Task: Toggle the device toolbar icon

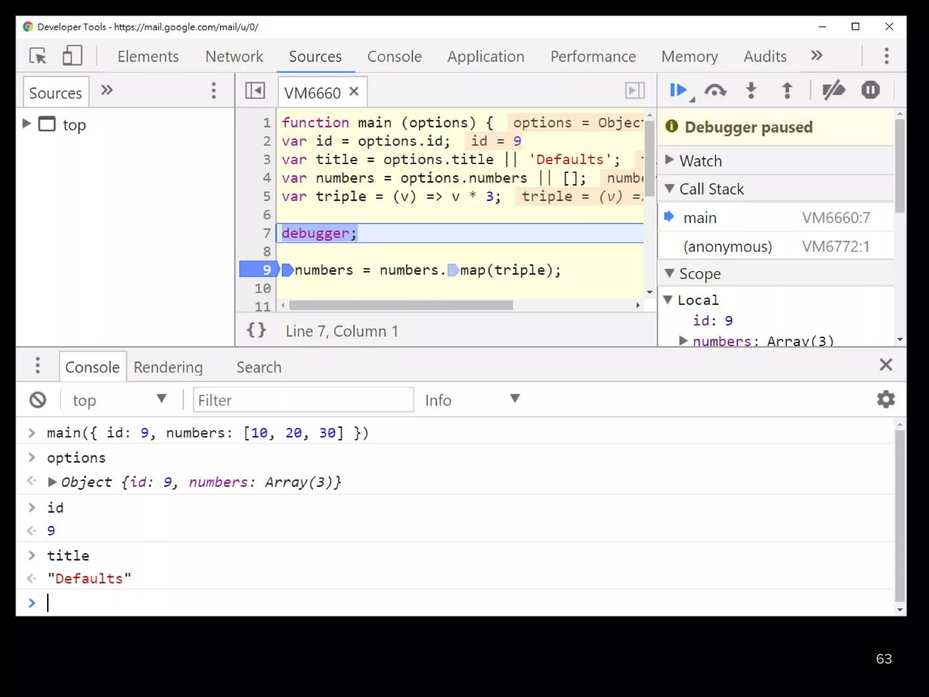Action: tap(72, 56)
